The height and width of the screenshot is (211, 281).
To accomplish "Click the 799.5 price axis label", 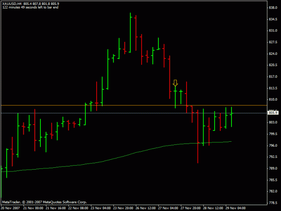I will [x=273, y=134].
